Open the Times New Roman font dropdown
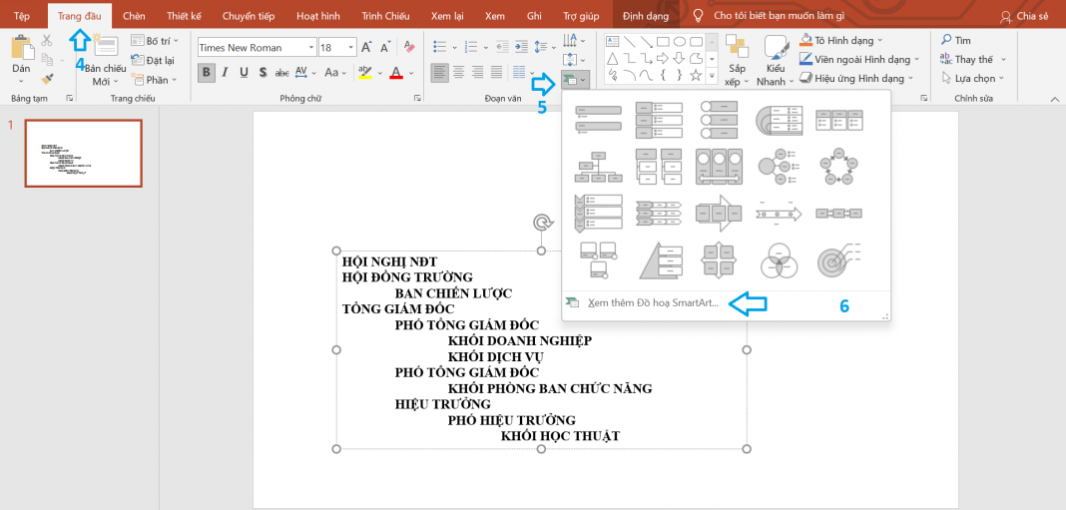Image resolution: width=1066 pixels, height=510 pixels. tap(310, 47)
